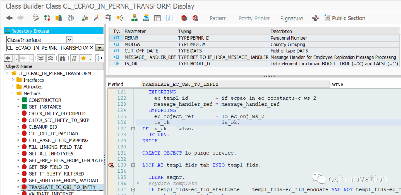
Task: Click the blue stacked bars navigation icon
Action: pos(146,18)
